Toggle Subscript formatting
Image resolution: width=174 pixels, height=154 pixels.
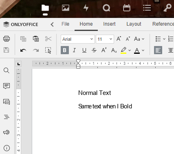(x=114, y=50)
